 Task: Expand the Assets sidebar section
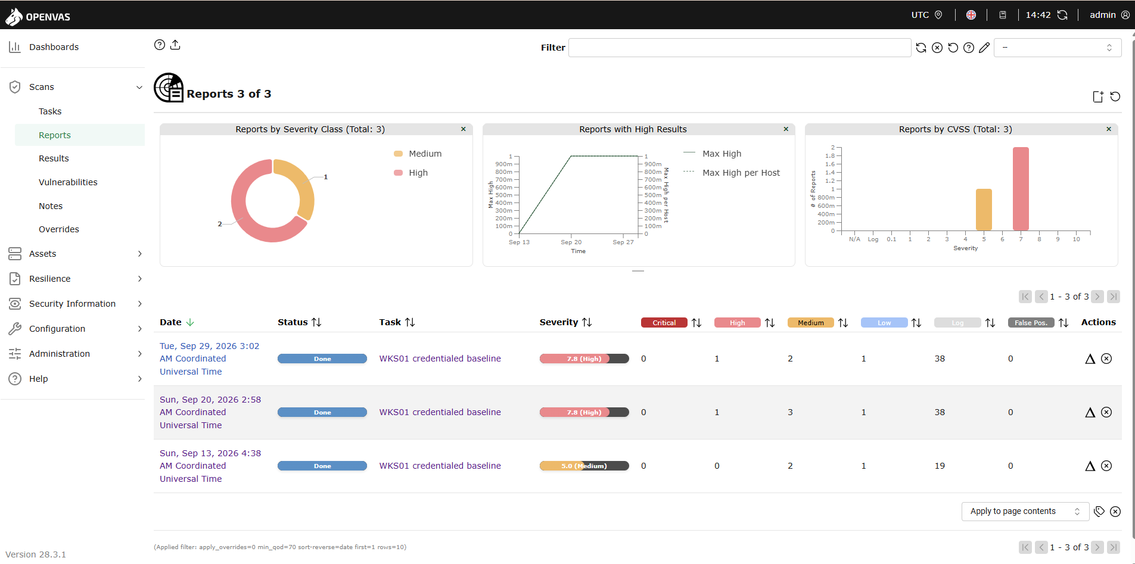(140, 254)
